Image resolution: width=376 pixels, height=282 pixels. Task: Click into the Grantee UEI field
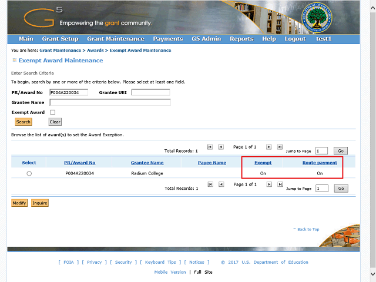(150, 92)
